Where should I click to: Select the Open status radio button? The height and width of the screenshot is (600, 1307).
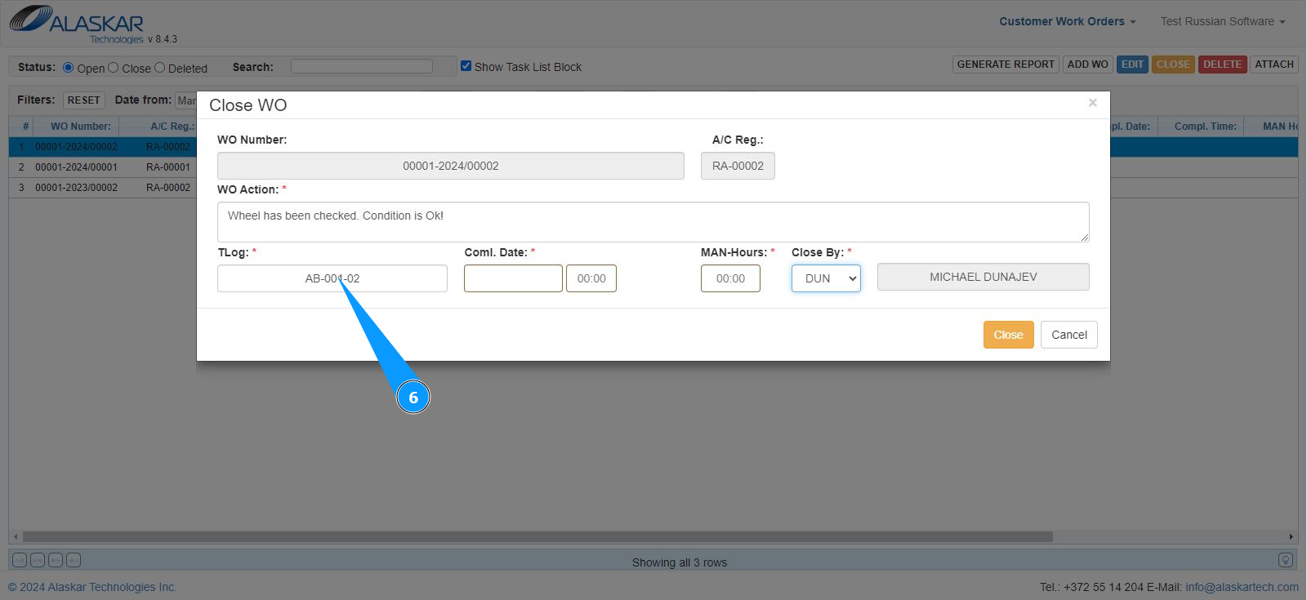point(69,68)
